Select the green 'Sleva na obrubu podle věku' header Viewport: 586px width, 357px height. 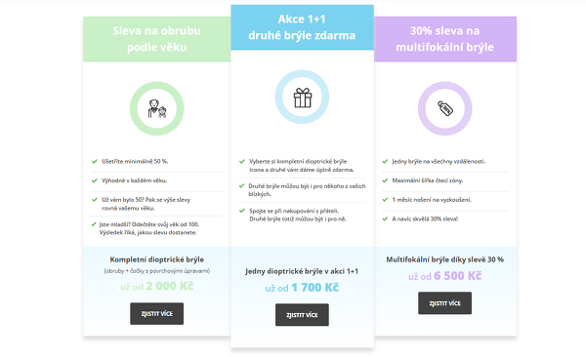point(156,39)
